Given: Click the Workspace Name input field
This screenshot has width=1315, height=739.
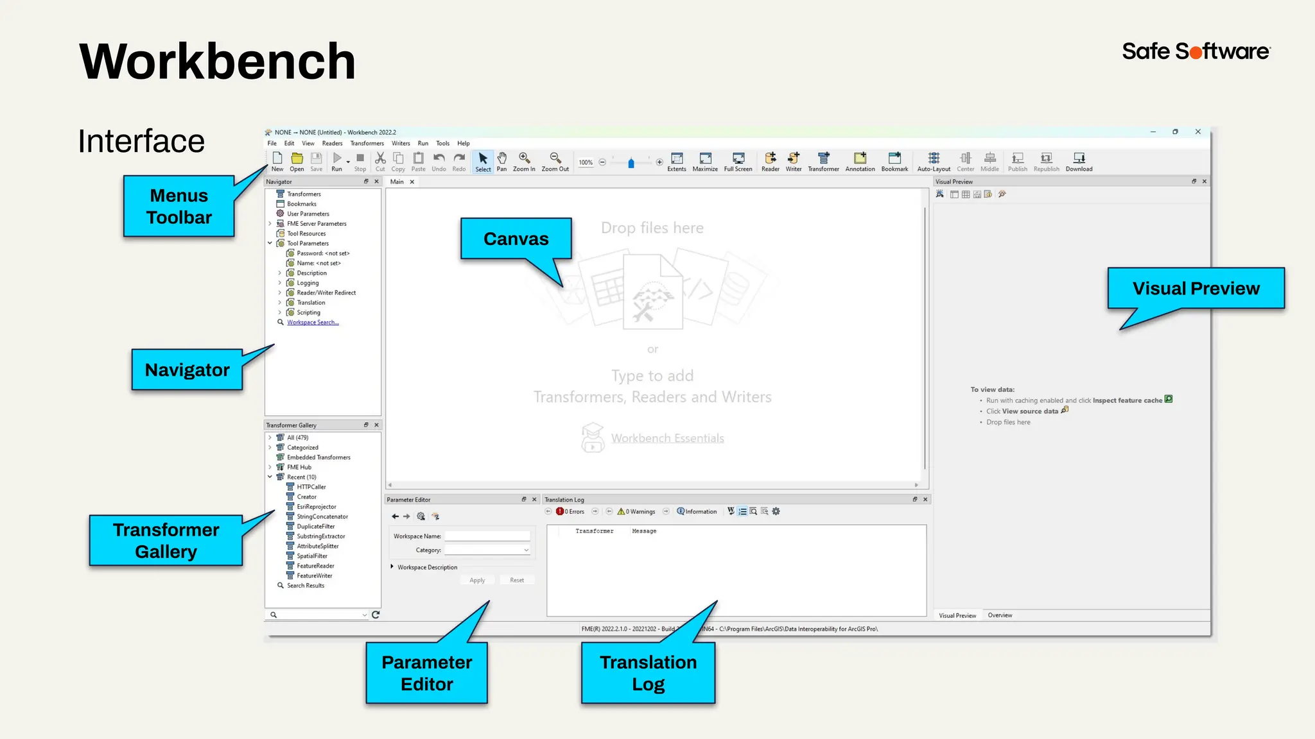Looking at the screenshot, I should click(487, 536).
